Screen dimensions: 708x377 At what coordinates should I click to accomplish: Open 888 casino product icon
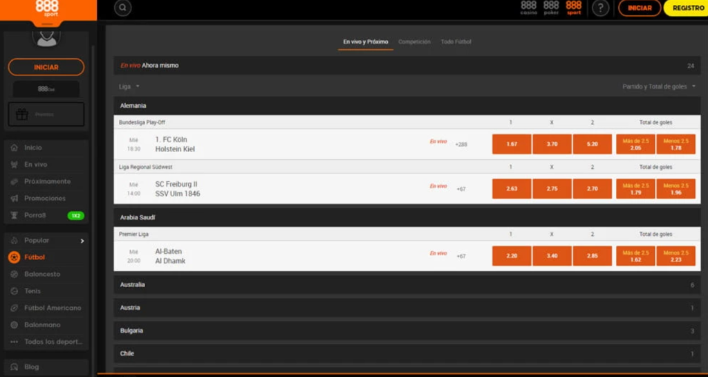click(529, 8)
